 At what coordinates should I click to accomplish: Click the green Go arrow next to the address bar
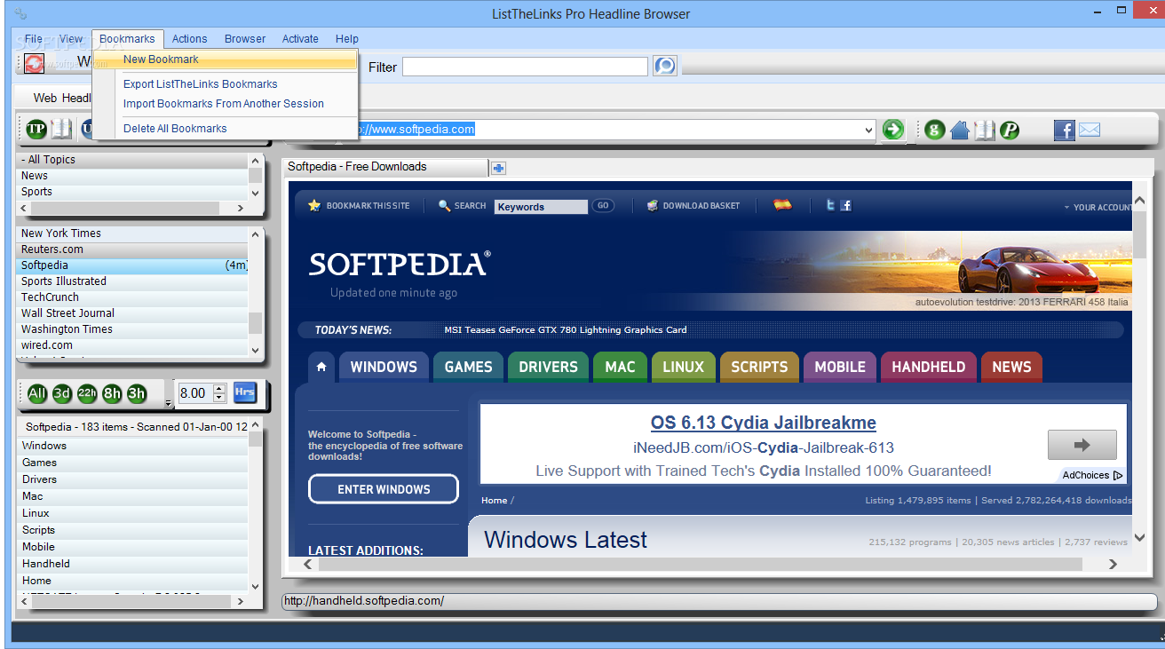892,130
